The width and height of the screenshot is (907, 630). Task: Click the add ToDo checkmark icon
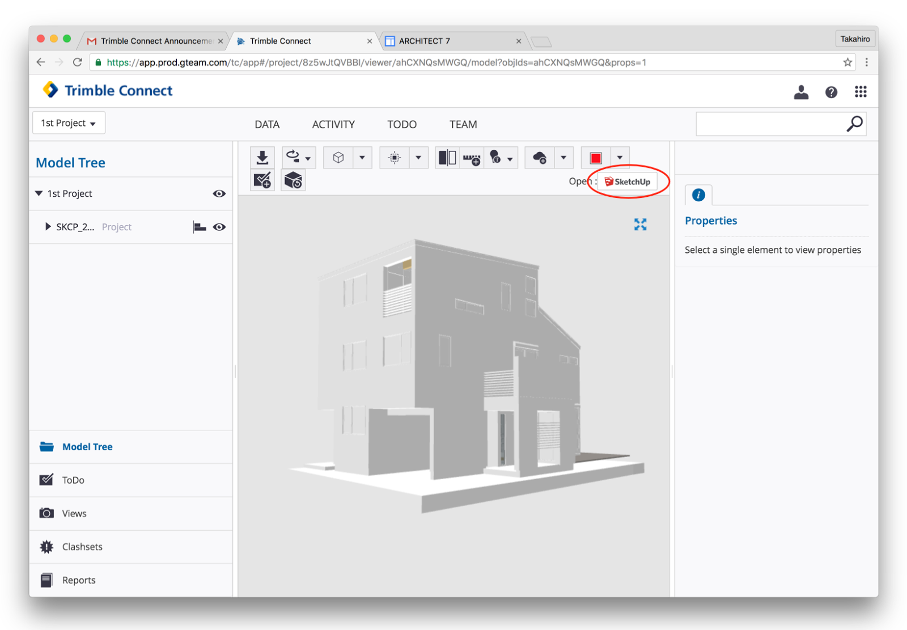[x=262, y=180]
